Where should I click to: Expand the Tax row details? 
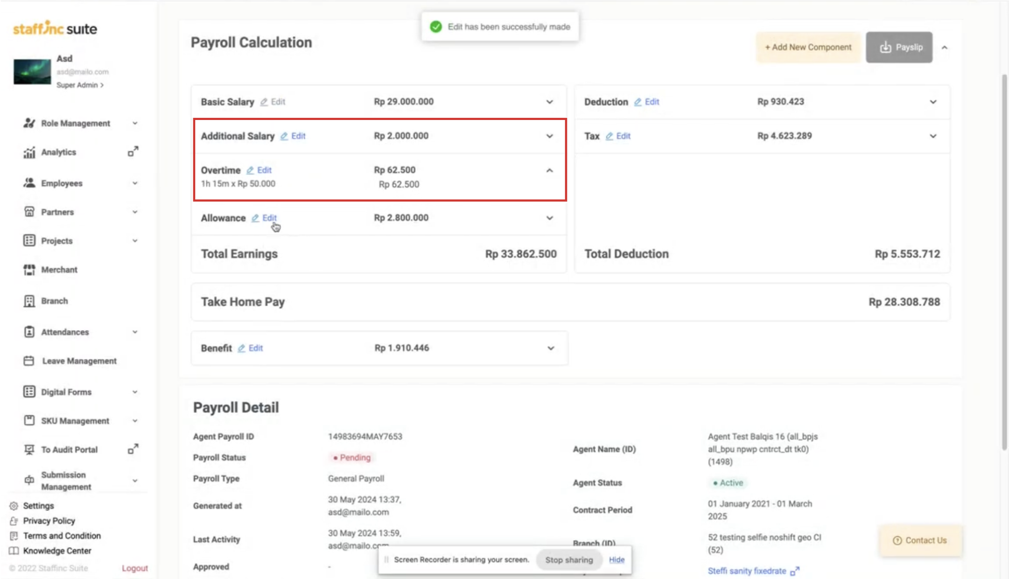pos(933,136)
